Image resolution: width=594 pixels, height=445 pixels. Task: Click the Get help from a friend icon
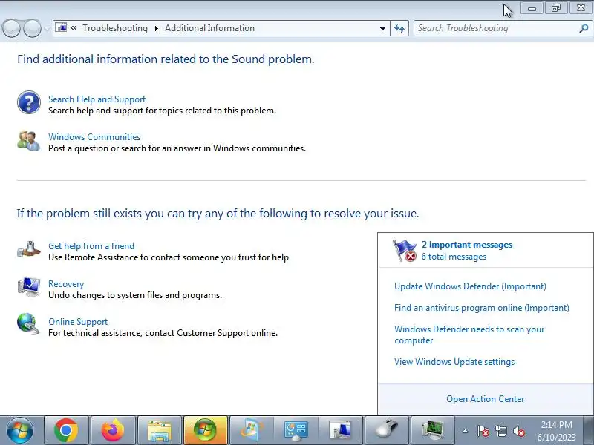click(29, 250)
